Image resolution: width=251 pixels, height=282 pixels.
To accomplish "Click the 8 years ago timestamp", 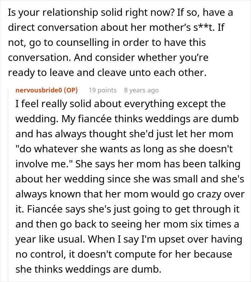I will (x=141, y=90).
